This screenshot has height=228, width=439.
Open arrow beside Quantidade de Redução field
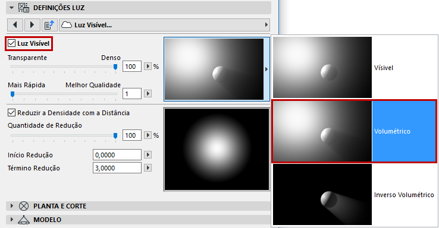coord(148,135)
